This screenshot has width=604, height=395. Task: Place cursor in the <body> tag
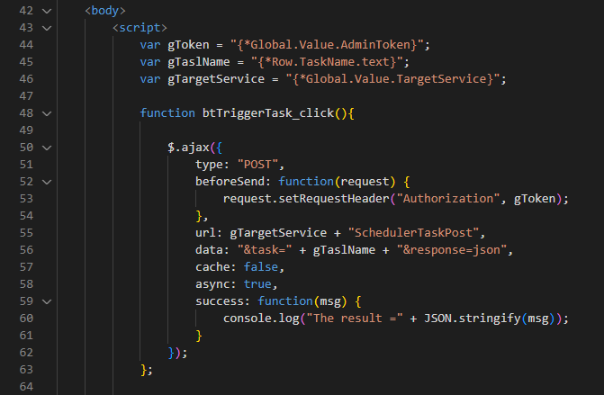coord(105,11)
